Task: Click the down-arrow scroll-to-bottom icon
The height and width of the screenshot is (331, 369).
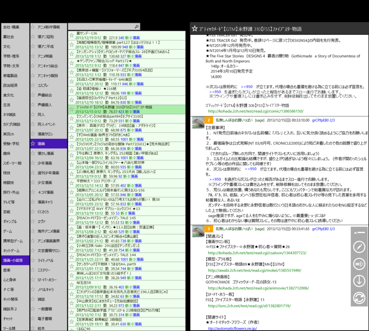Action: click(x=359, y=281)
